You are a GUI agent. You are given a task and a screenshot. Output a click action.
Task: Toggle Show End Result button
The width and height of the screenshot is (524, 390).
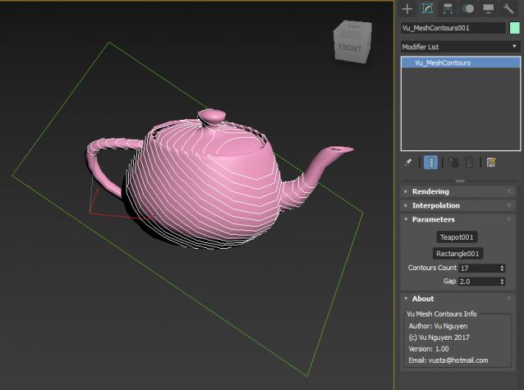point(430,163)
